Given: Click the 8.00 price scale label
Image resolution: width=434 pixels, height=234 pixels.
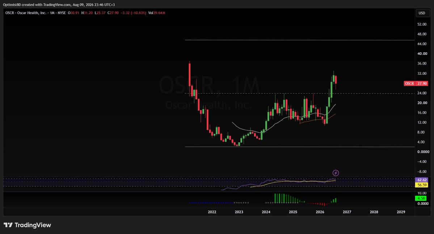Looking at the screenshot, I should pos(421,132).
